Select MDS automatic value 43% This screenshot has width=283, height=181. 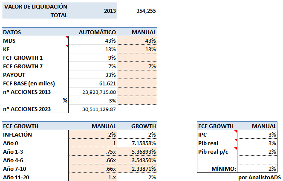[x=93, y=41]
